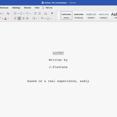This screenshot has height=117, width=117.
Task: Click the clear formatting icon
Action: coord(8,14)
